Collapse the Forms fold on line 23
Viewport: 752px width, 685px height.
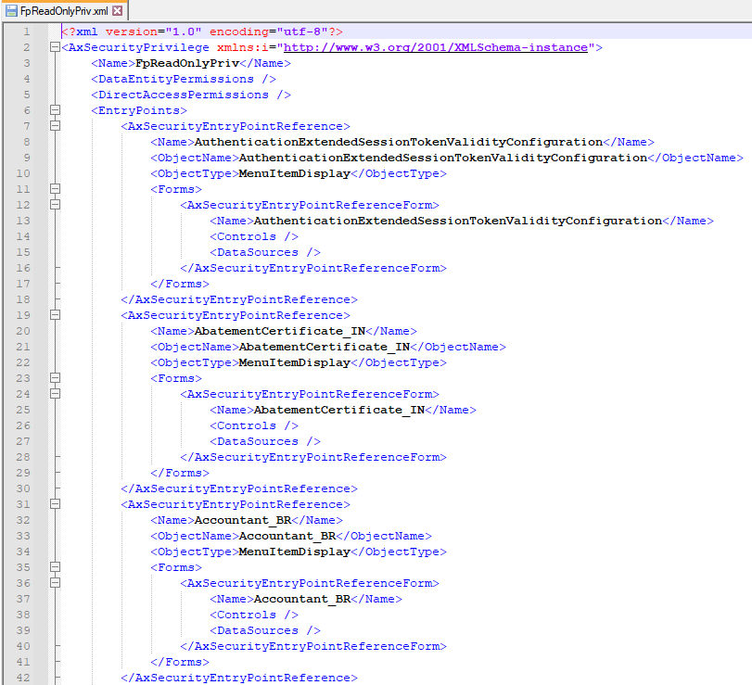[x=55, y=378]
